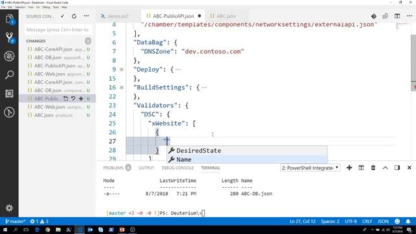Open PowerPoint from the taskbar

122,229
